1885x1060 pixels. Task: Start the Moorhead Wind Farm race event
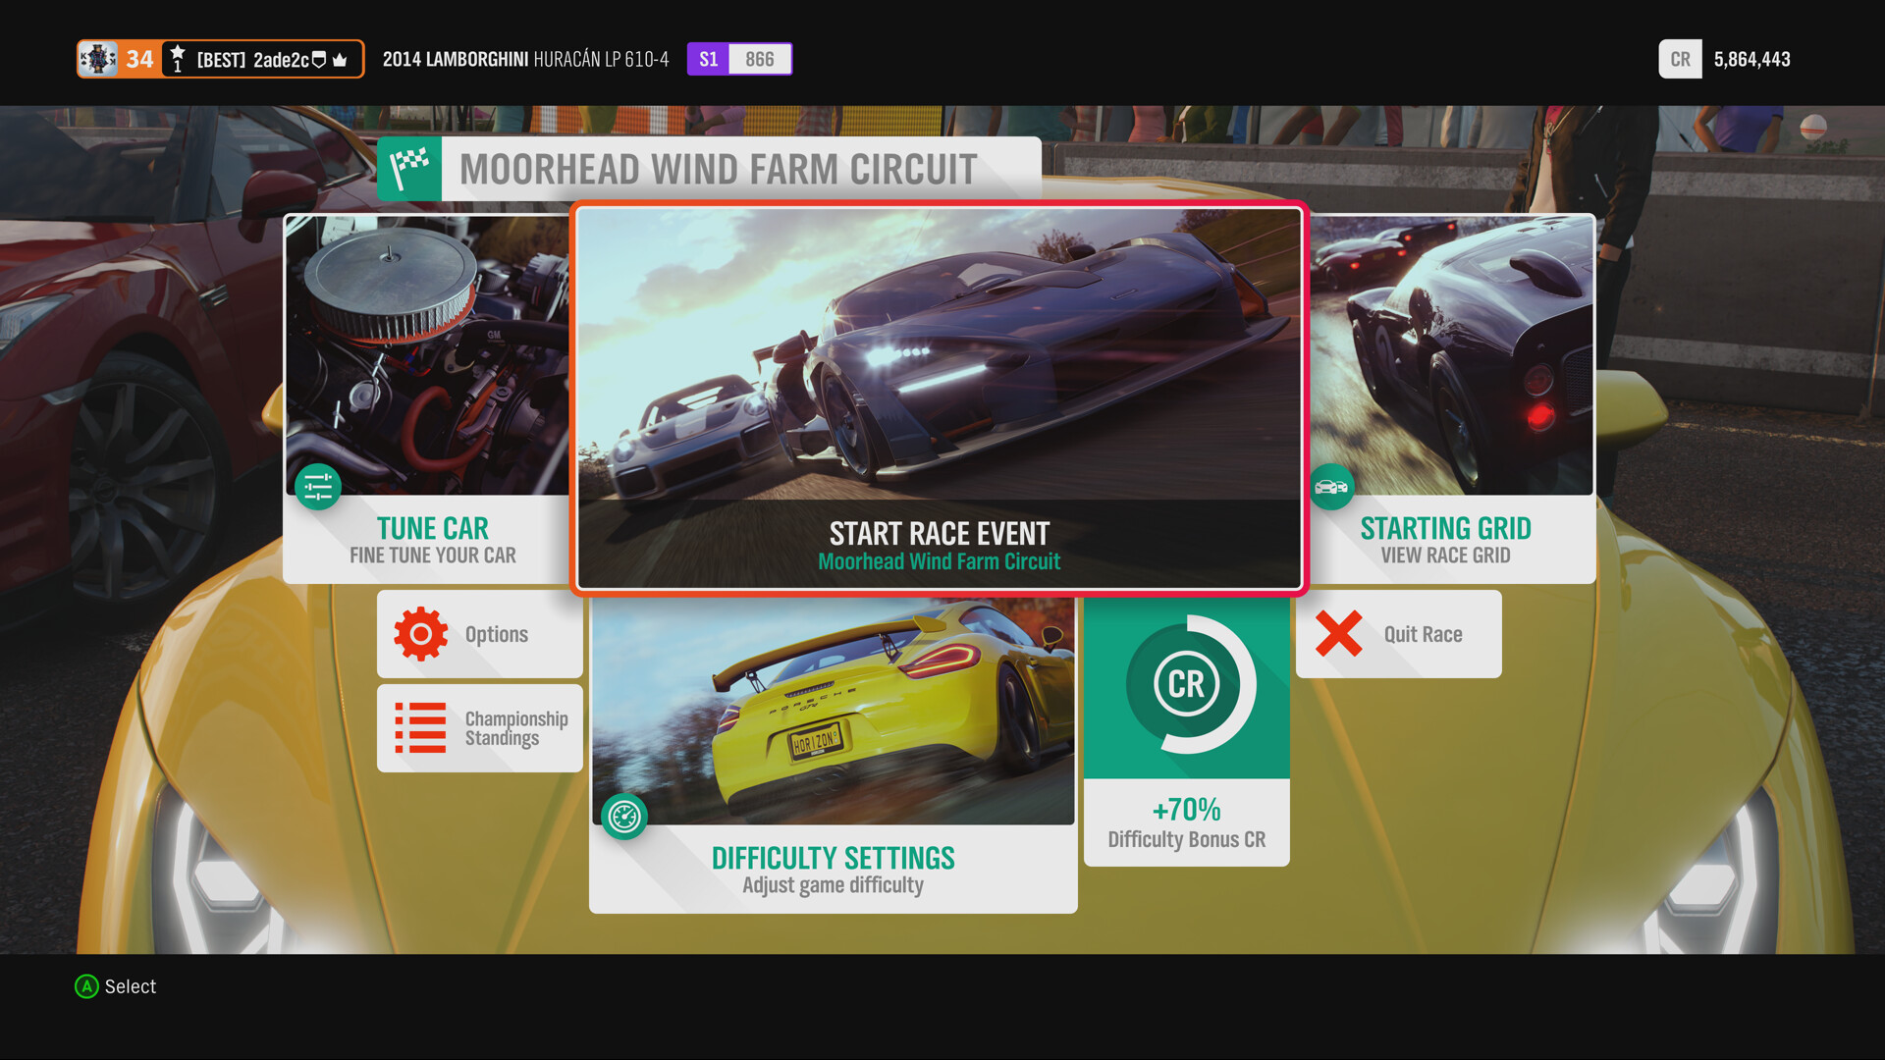[x=939, y=397]
